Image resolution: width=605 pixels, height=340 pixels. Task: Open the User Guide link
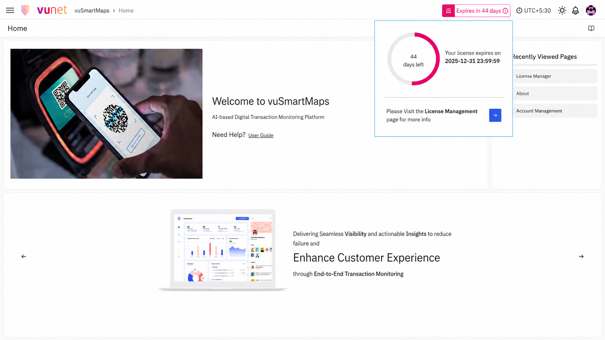point(261,135)
